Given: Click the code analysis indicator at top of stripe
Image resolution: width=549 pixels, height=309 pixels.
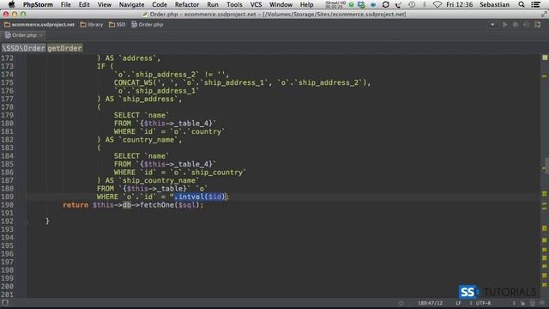Looking at the screenshot, I should [545, 58].
